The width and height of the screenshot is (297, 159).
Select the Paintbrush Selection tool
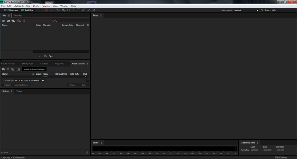coord(88,10)
